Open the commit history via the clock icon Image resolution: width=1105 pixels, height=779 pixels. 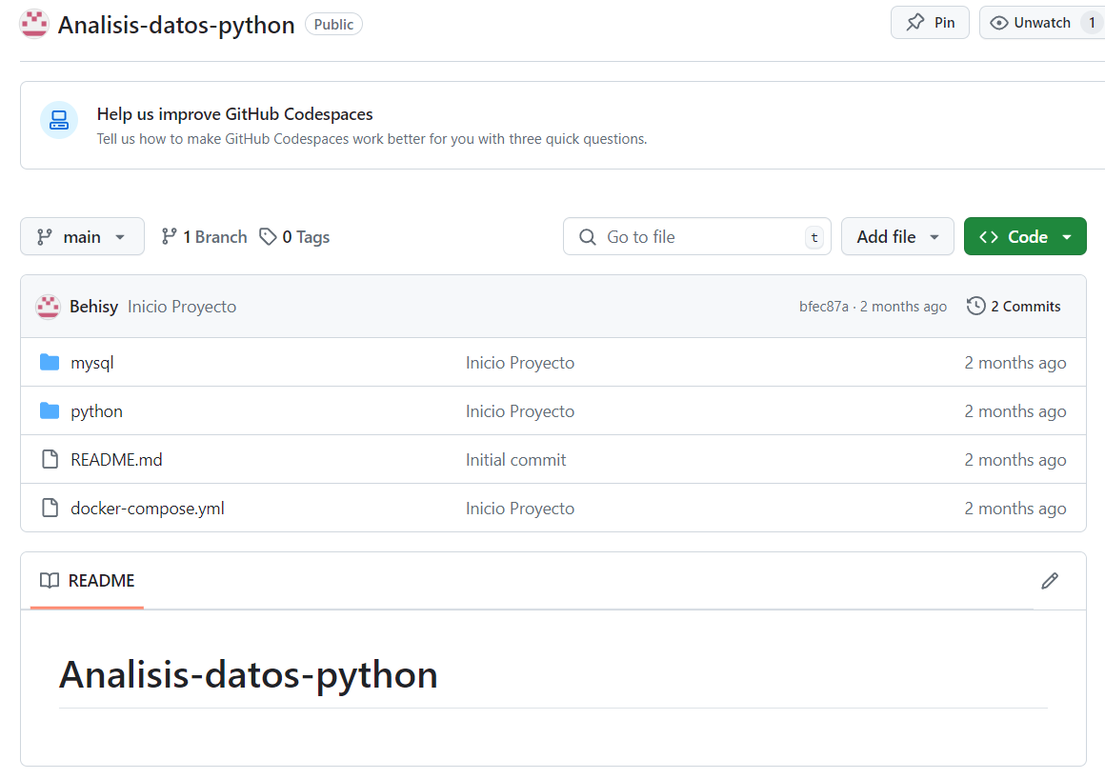point(974,306)
